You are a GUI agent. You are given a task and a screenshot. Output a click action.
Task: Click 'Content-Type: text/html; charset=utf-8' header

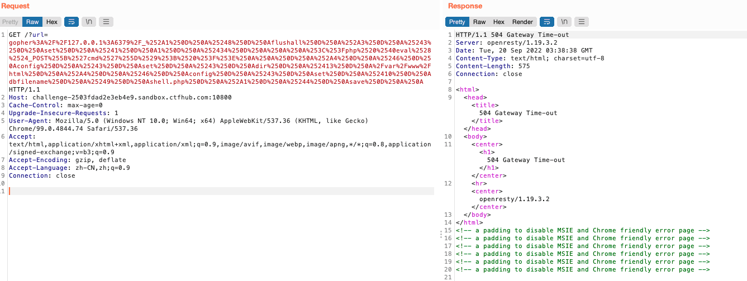click(530, 58)
